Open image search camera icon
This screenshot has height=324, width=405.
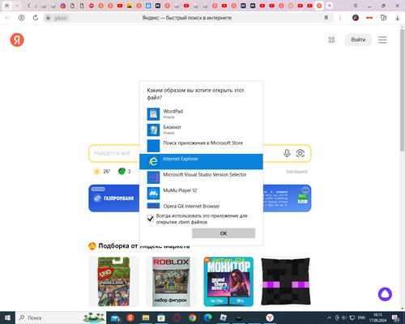[301, 153]
